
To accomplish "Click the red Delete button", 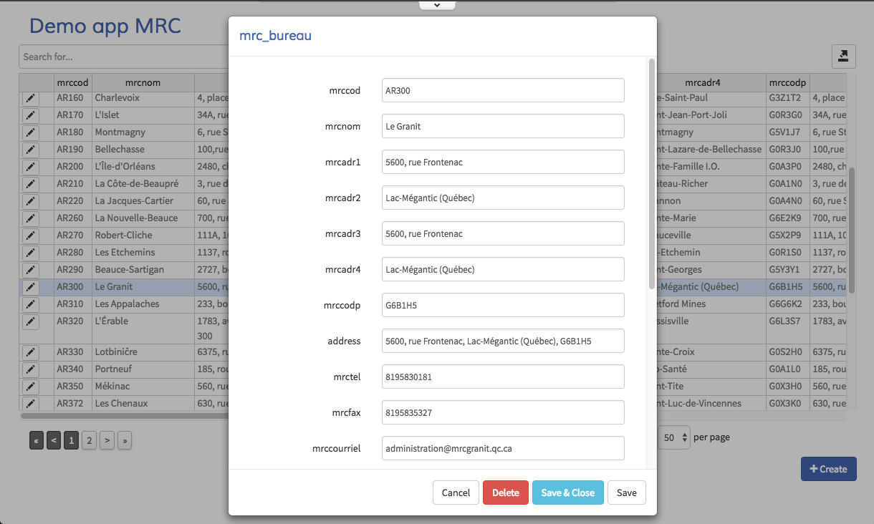I will pyautogui.click(x=506, y=493).
